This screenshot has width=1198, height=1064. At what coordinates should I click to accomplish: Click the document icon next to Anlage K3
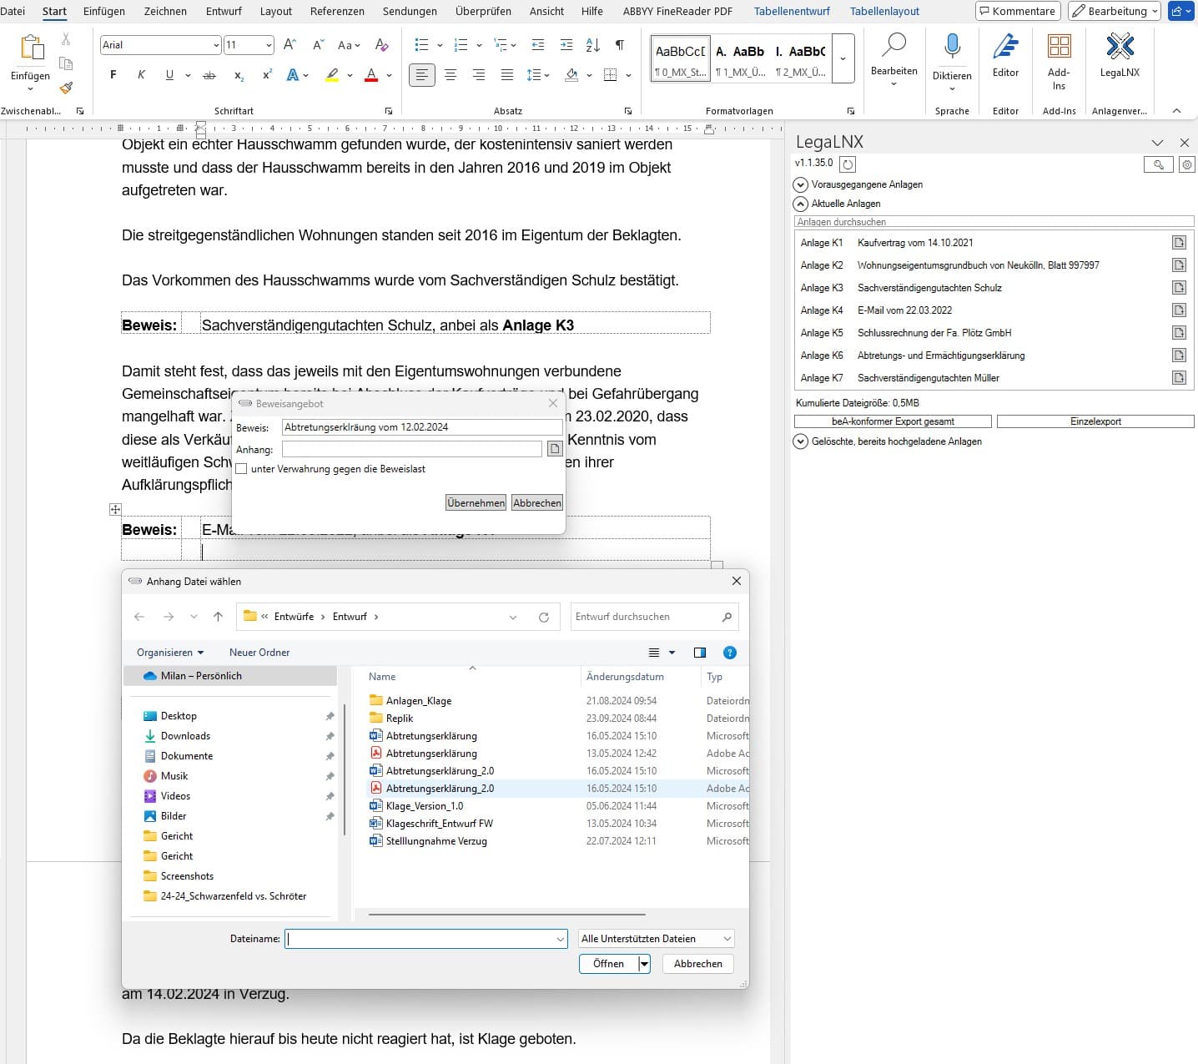pos(1179,288)
